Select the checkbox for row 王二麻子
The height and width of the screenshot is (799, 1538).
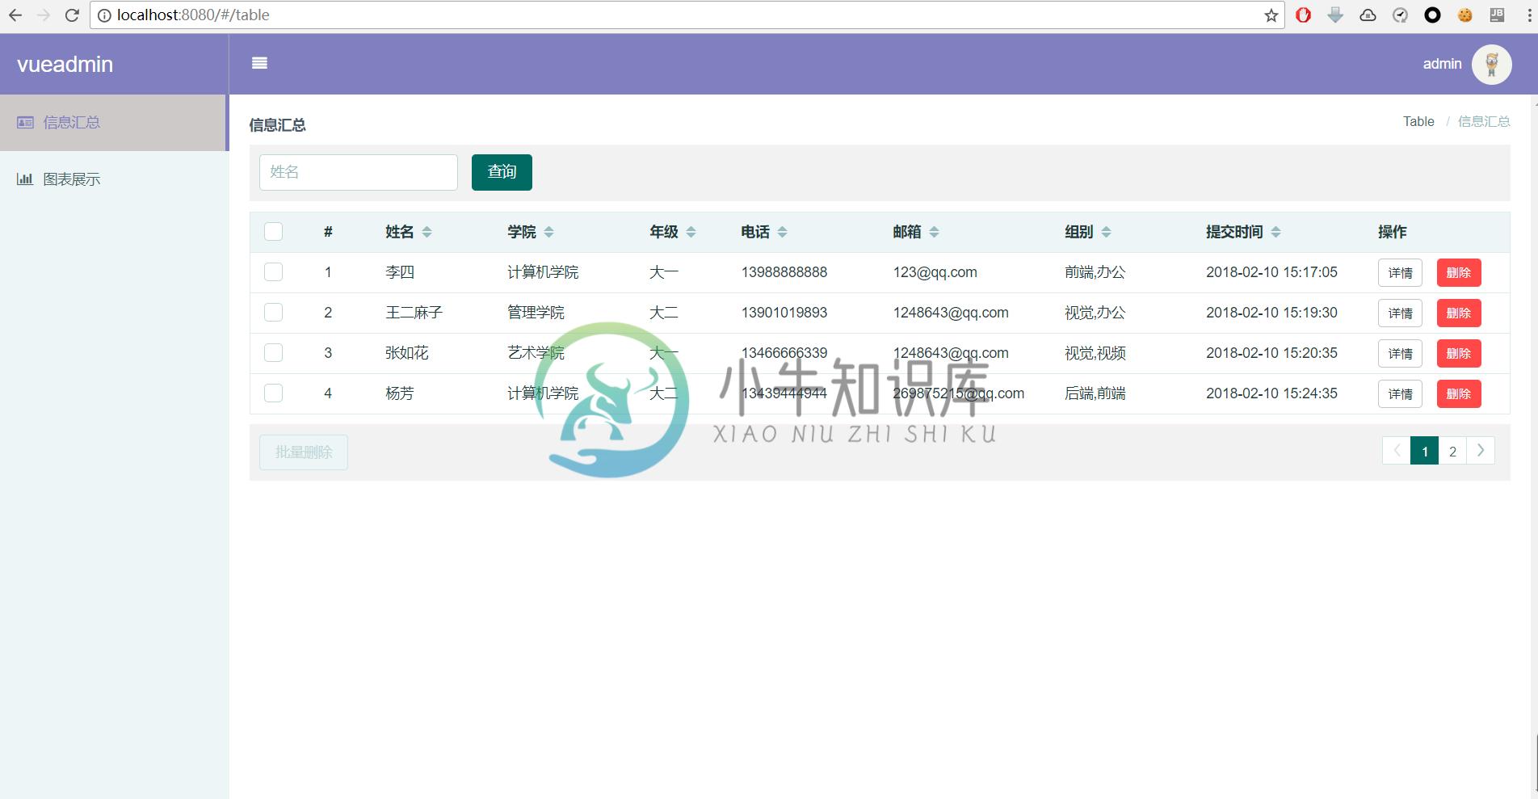coord(274,313)
